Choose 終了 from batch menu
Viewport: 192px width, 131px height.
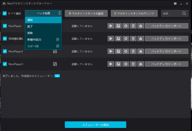click(x=43, y=27)
